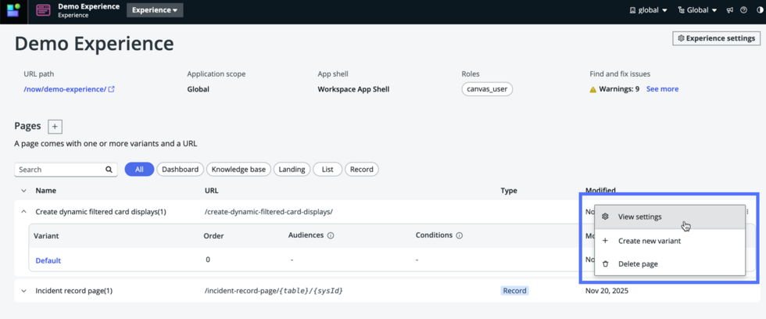The height and width of the screenshot is (319, 766).
Task: Focus the pages Search field
Action: coord(66,170)
